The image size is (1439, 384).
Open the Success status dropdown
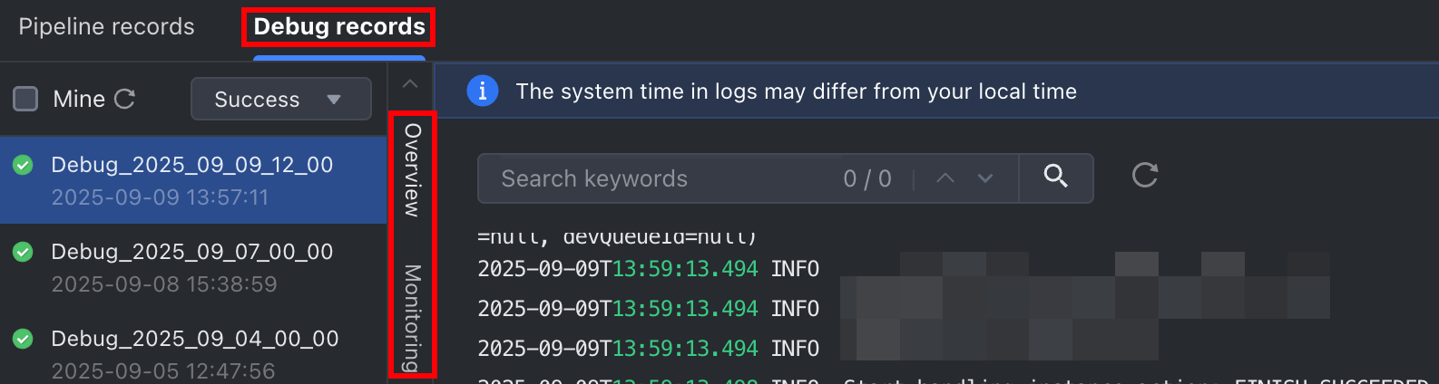point(280,99)
